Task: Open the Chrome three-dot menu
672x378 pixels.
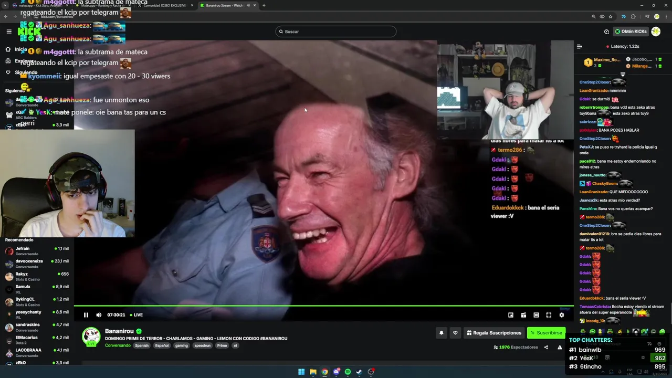Action: [x=665, y=16]
